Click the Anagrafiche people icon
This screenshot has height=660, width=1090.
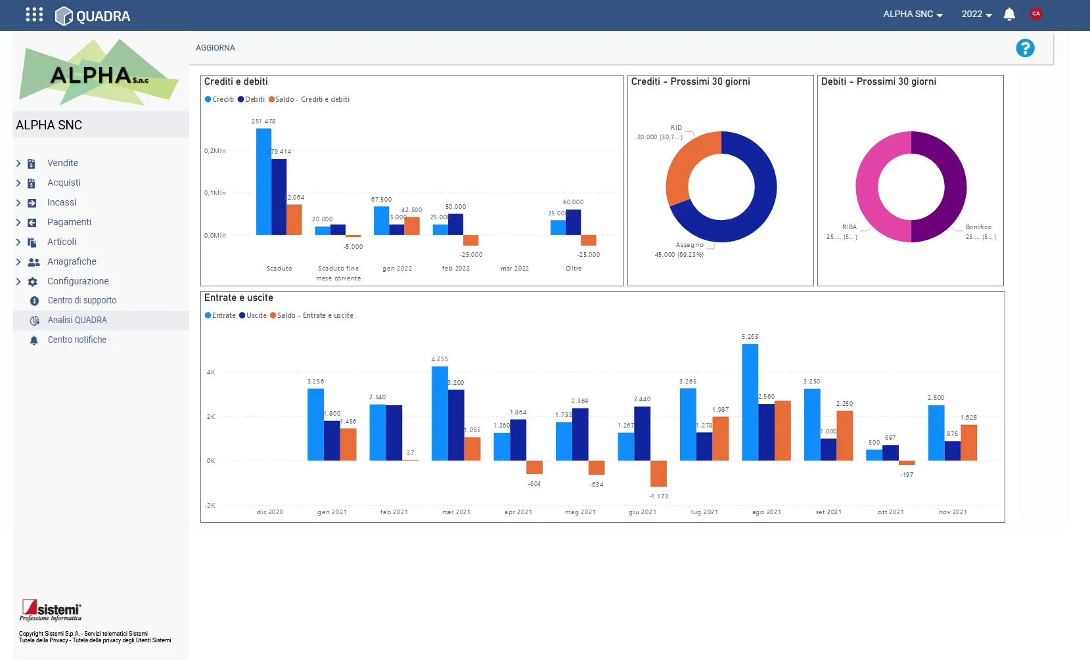click(x=34, y=262)
